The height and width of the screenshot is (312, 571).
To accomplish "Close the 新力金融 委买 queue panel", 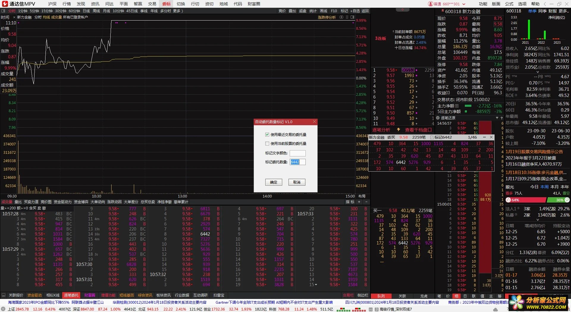I will pyautogui.click(x=491, y=137).
